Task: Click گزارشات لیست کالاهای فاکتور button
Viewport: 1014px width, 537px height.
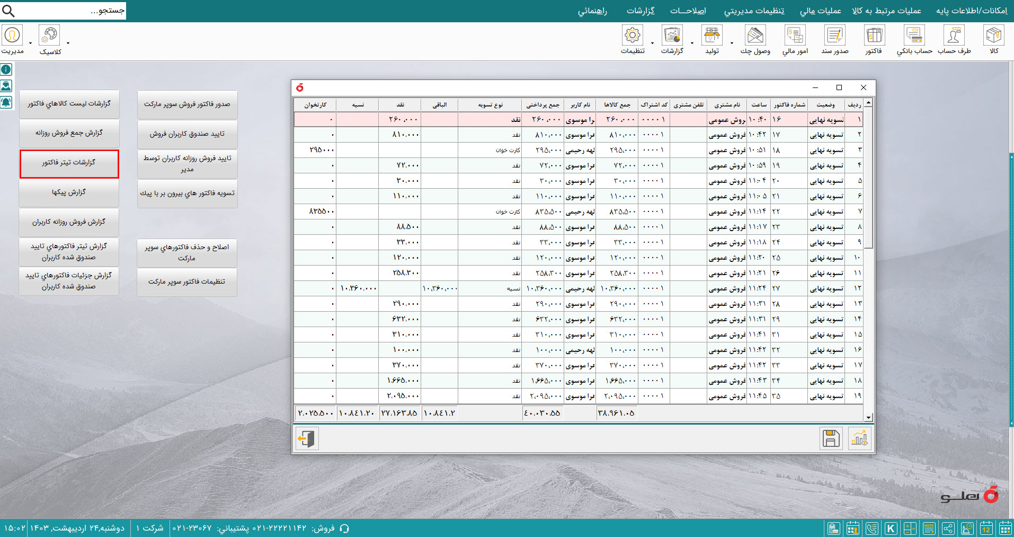Action: tap(69, 104)
